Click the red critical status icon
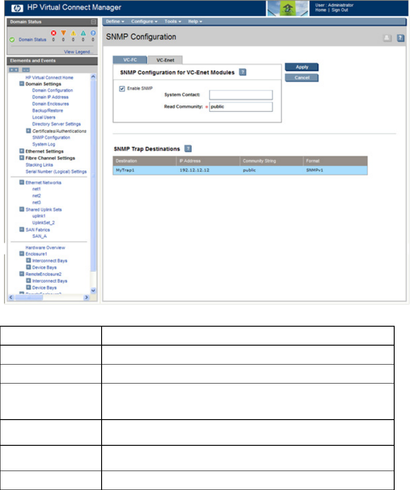410x490 pixels. coord(53,33)
